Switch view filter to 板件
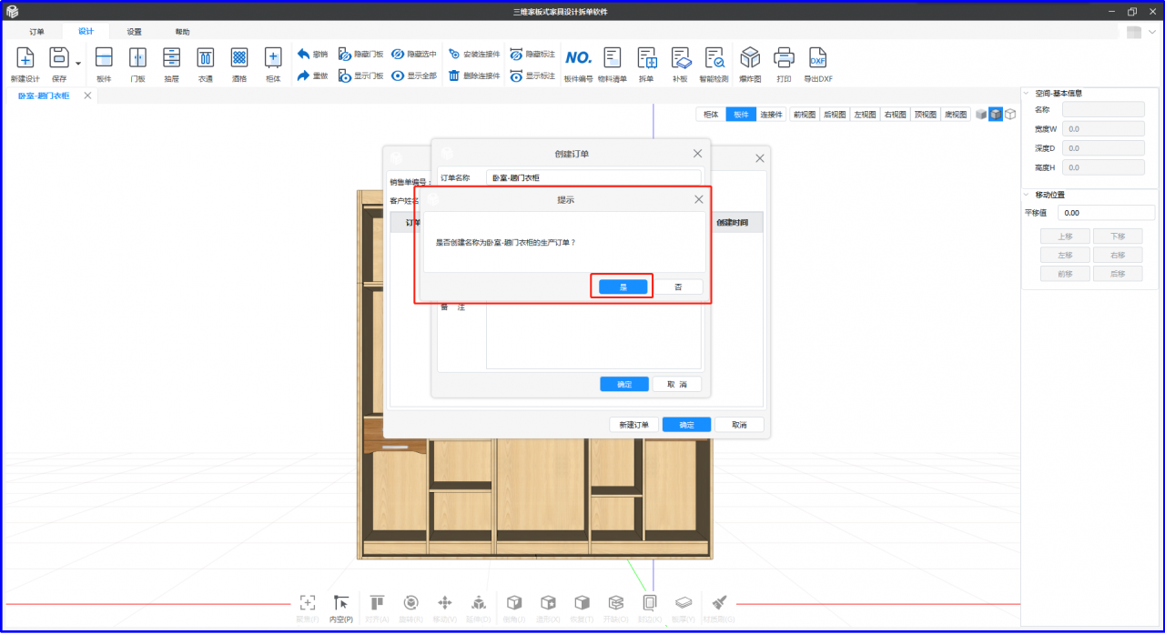 click(741, 115)
